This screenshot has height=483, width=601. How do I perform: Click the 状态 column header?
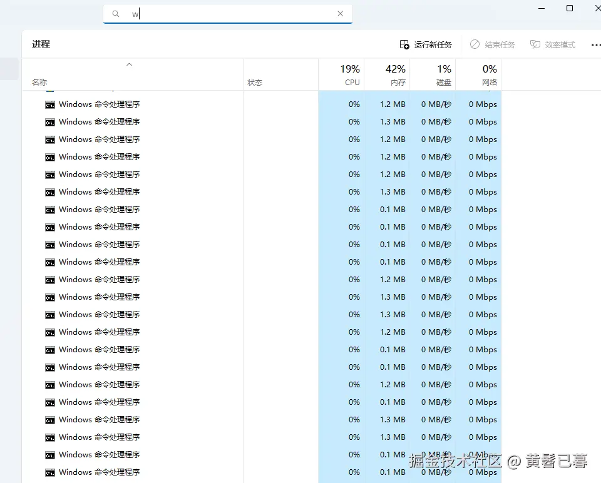click(255, 82)
